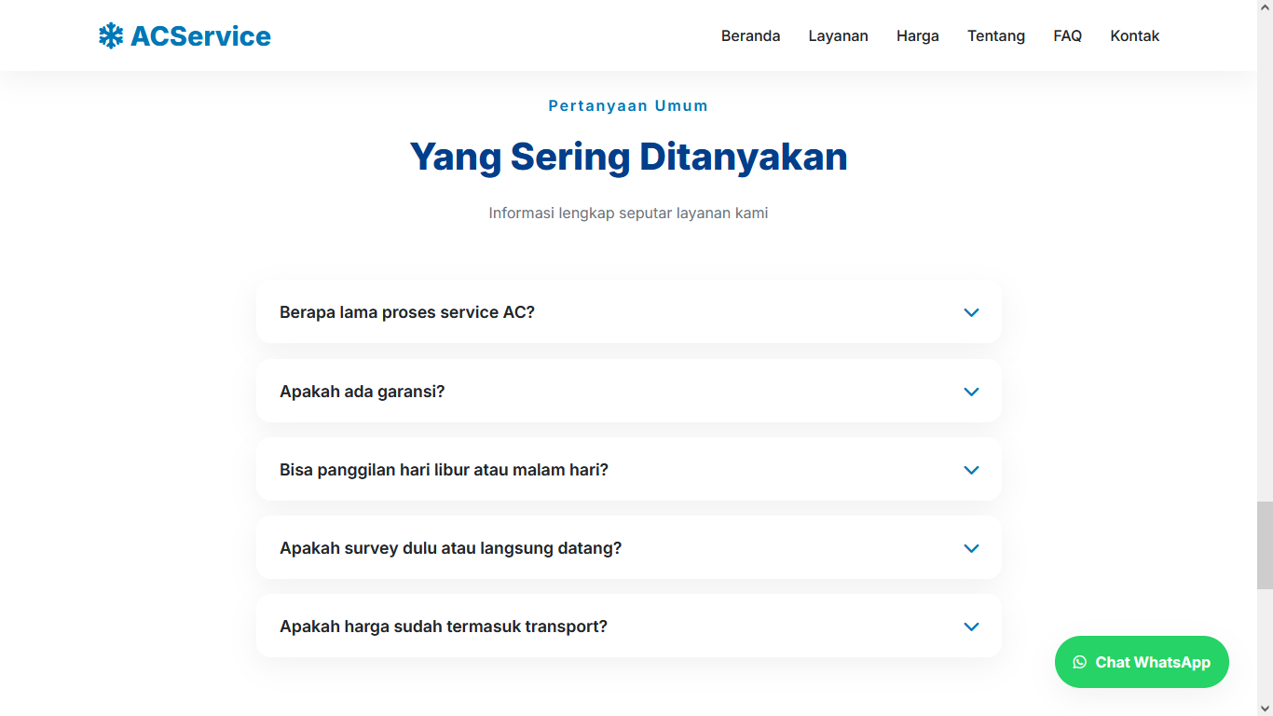
Task: Navigate to the Tentang page
Action: [995, 35]
